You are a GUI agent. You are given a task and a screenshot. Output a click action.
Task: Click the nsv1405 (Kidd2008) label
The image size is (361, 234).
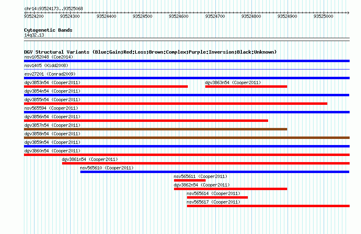click(x=46, y=65)
